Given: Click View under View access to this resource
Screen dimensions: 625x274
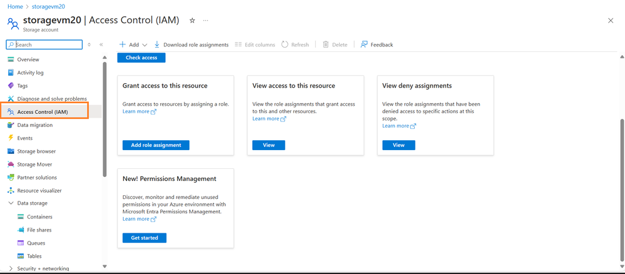Looking at the screenshot, I should 268,145.
